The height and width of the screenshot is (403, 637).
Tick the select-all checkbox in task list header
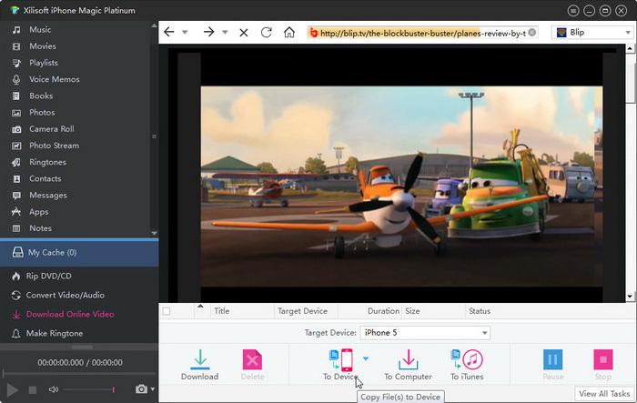coord(166,311)
